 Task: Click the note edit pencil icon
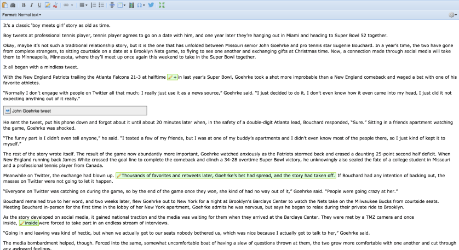pyautogui.click(x=48, y=5)
